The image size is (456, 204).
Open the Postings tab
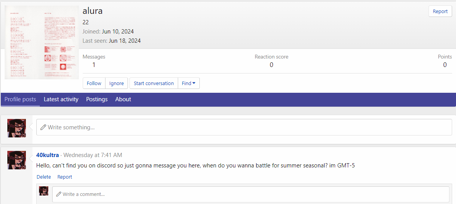click(97, 99)
